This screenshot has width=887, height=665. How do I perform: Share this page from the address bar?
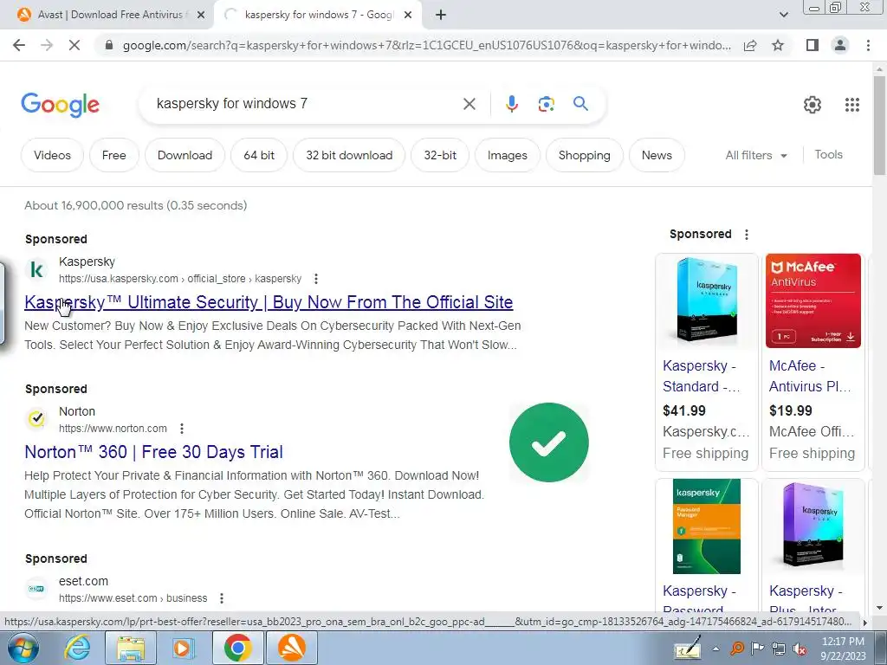coord(750,45)
